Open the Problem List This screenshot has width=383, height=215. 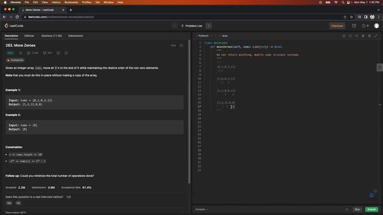[x=191, y=26]
